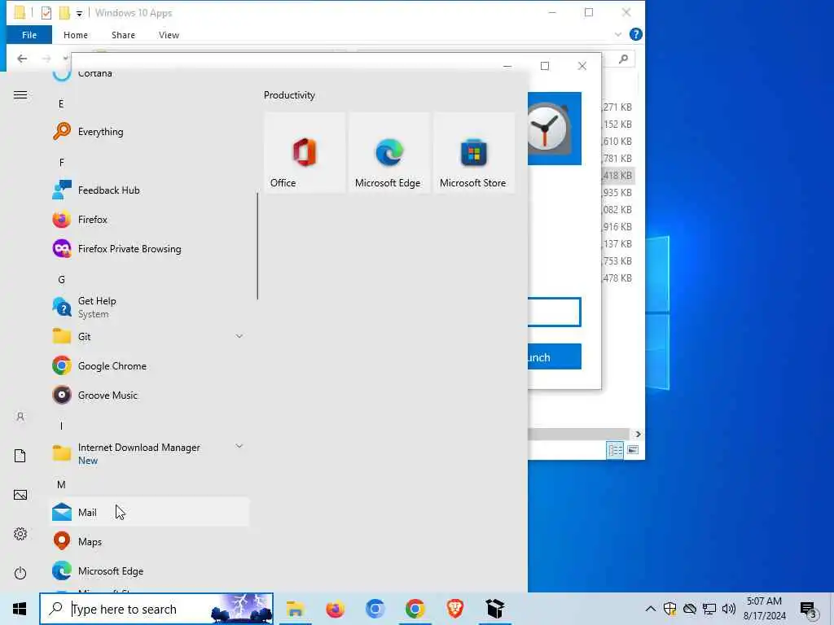Jump to letter E section header
Viewport: 834px width, 625px height.
[61, 103]
